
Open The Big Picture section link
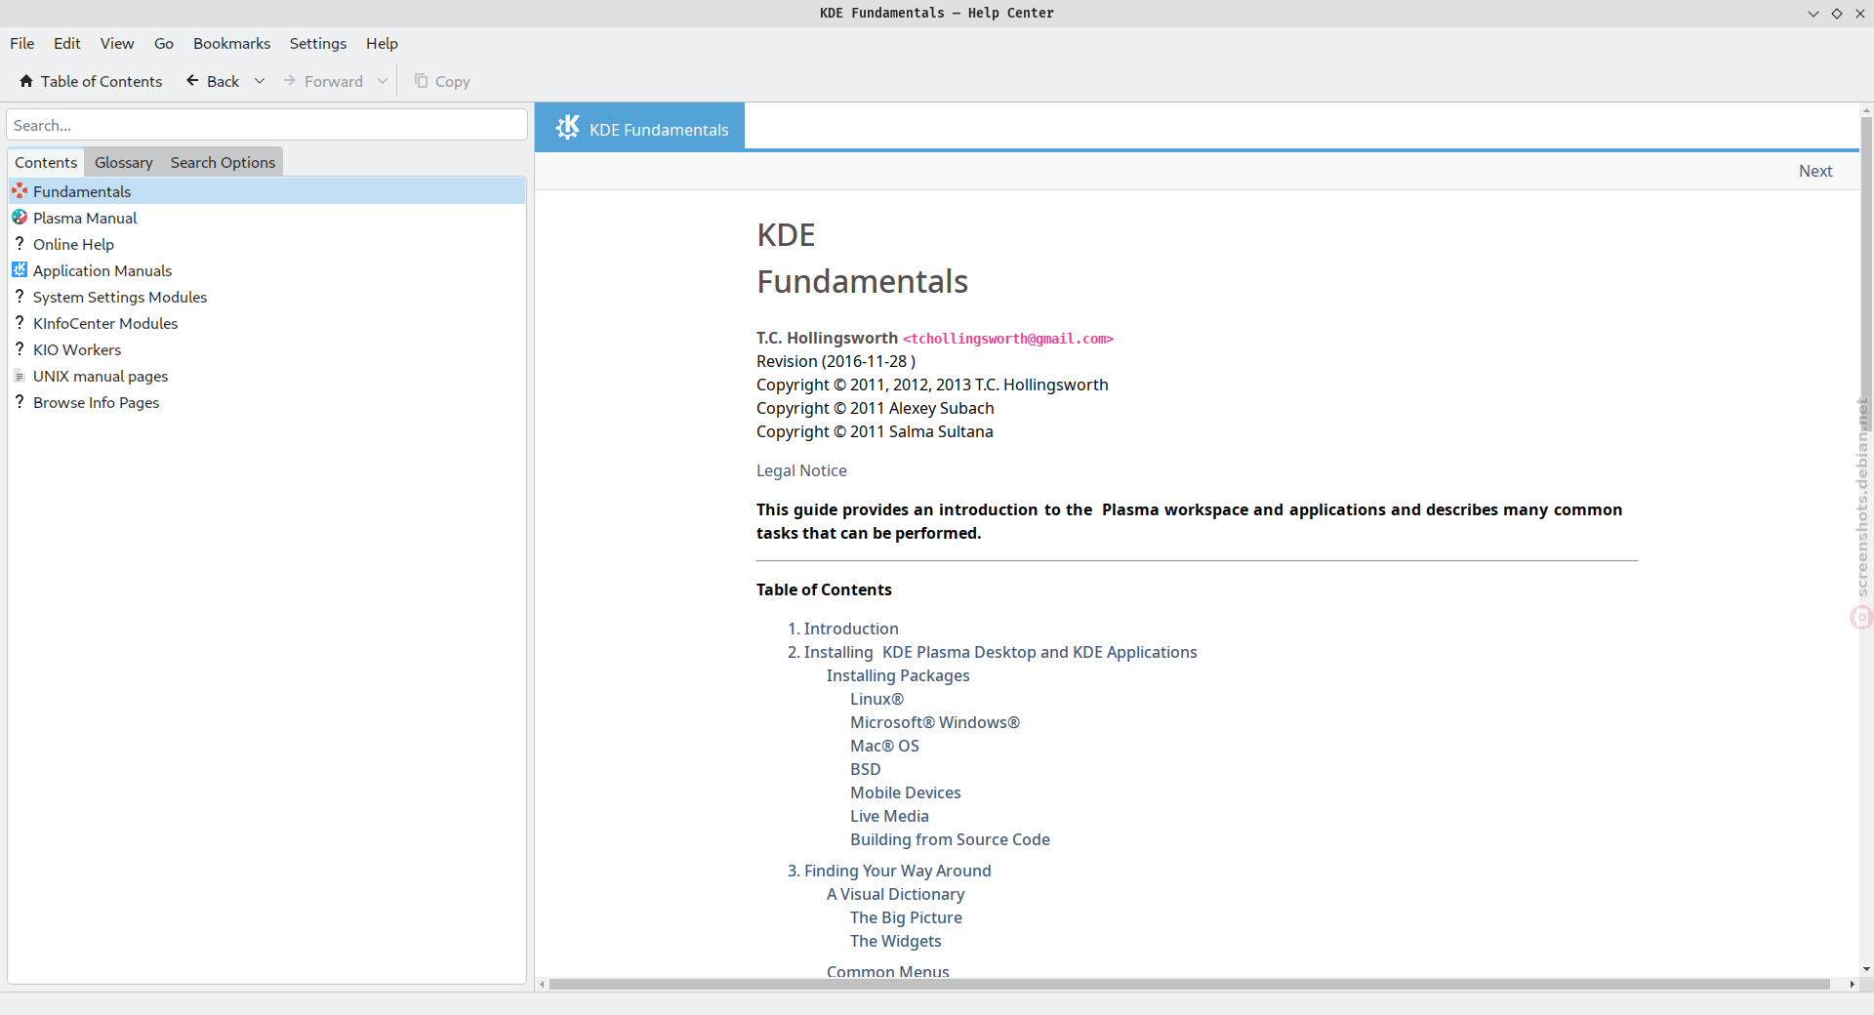click(x=906, y=917)
